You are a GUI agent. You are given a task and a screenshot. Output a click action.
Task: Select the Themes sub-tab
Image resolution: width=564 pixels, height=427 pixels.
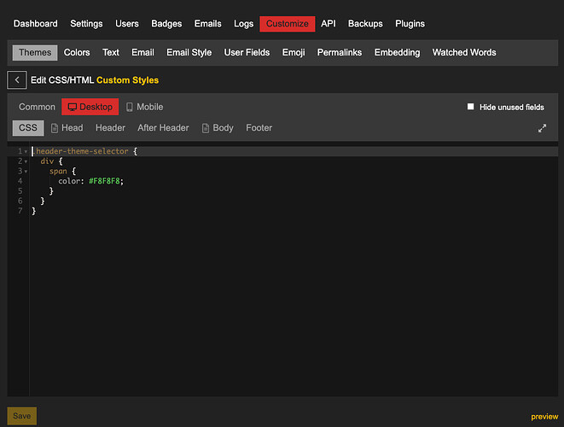(x=35, y=53)
